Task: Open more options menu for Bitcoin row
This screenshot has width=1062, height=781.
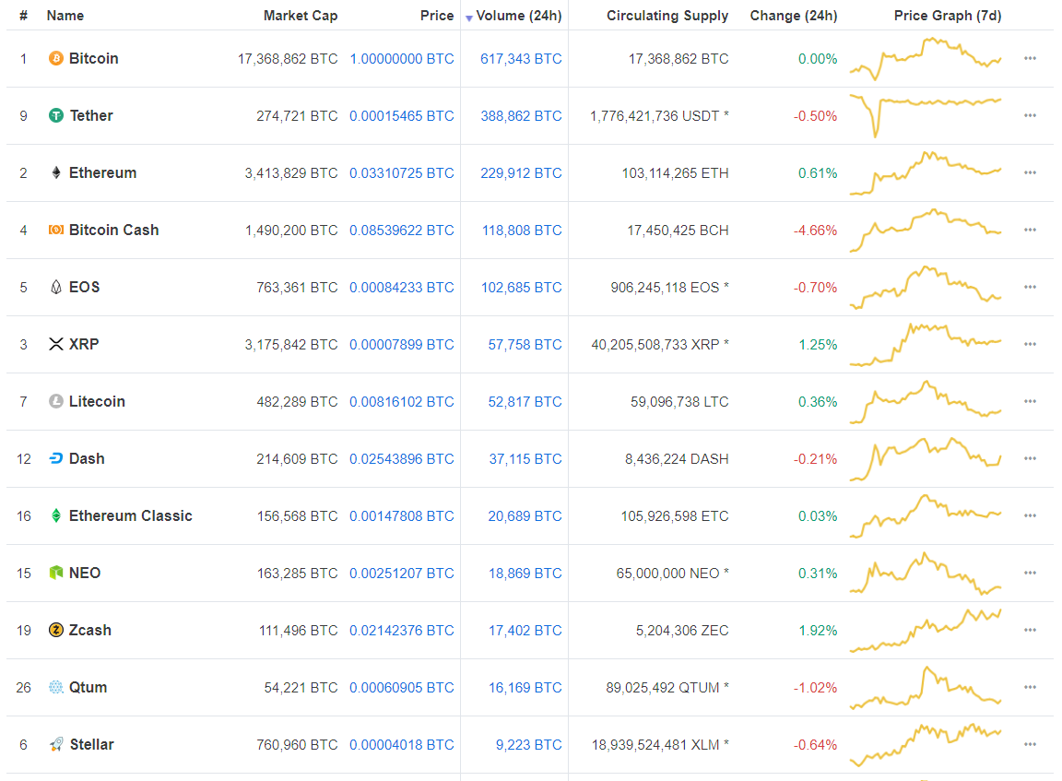Action: click(1030, 59)
